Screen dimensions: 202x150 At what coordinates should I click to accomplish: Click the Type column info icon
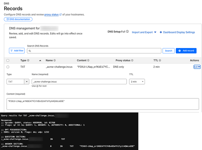click(29, 61)
